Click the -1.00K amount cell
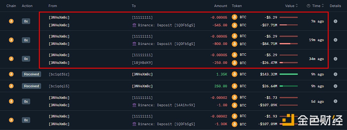Viewport: 347px width, 130px height. click(221, 124)
